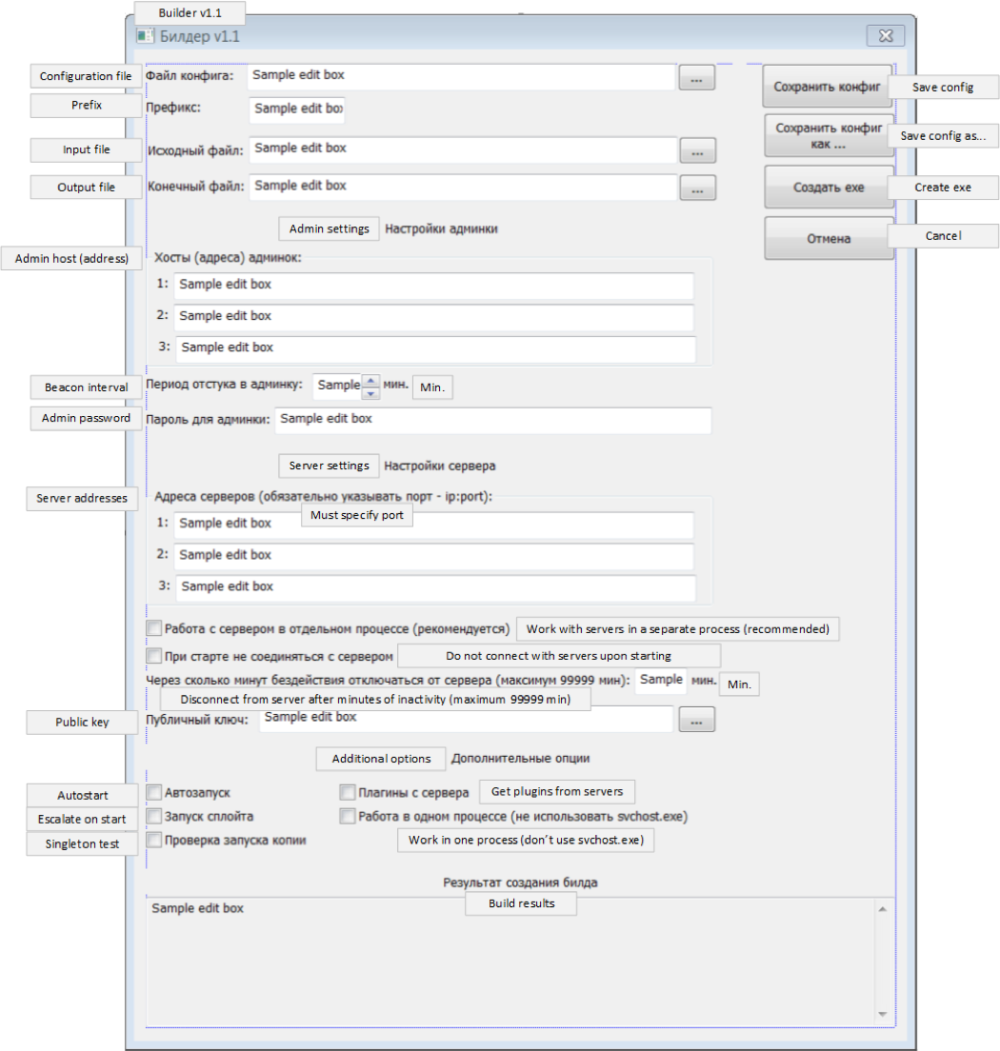Click the scroll-up arrow in the build results box
Image resolution: width=1000 pixels, height=1051 pixels.
click(x=882, y=910)
